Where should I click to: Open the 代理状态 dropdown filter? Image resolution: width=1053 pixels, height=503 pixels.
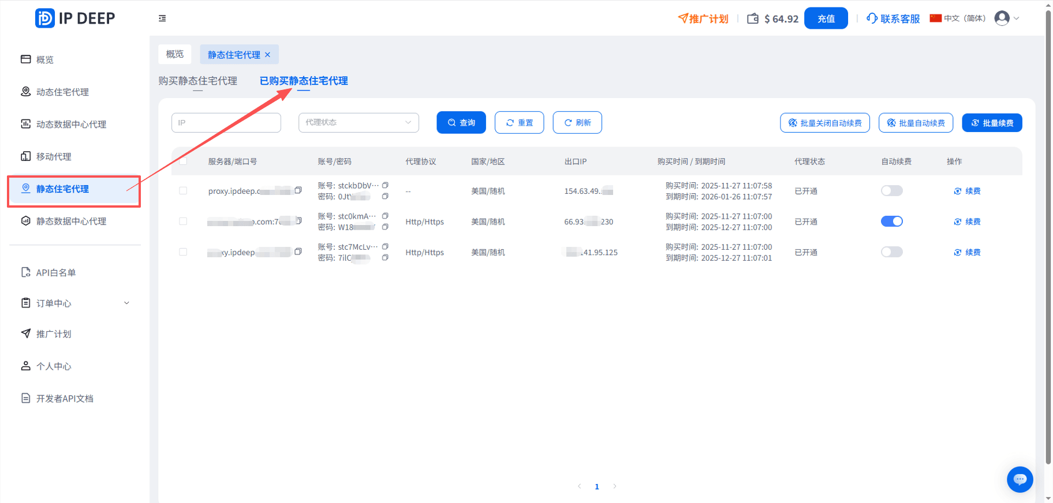[x=359, y=122]
